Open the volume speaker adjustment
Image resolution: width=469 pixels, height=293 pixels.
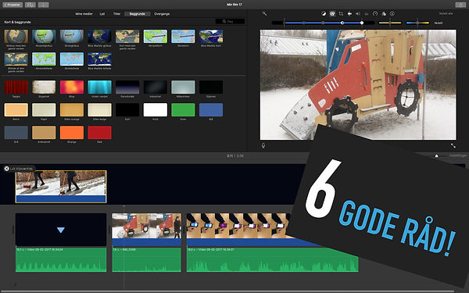pos(358,14)
